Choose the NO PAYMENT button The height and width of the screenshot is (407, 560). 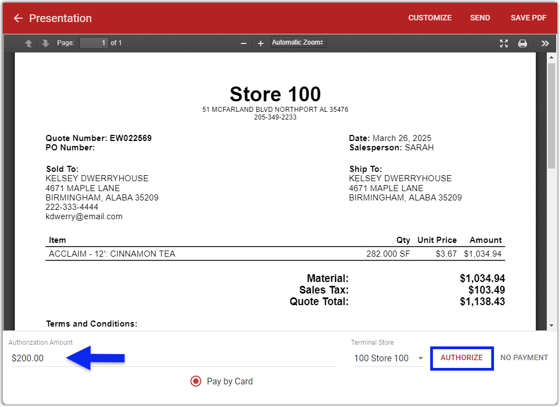pyautogui.click(x=524, y=357)
